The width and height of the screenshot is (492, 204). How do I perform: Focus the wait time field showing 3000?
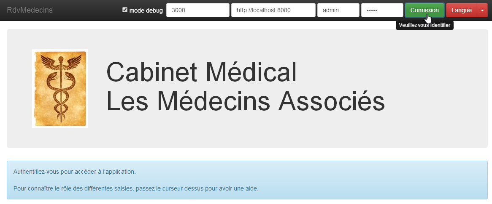click(x=198, y=10)
